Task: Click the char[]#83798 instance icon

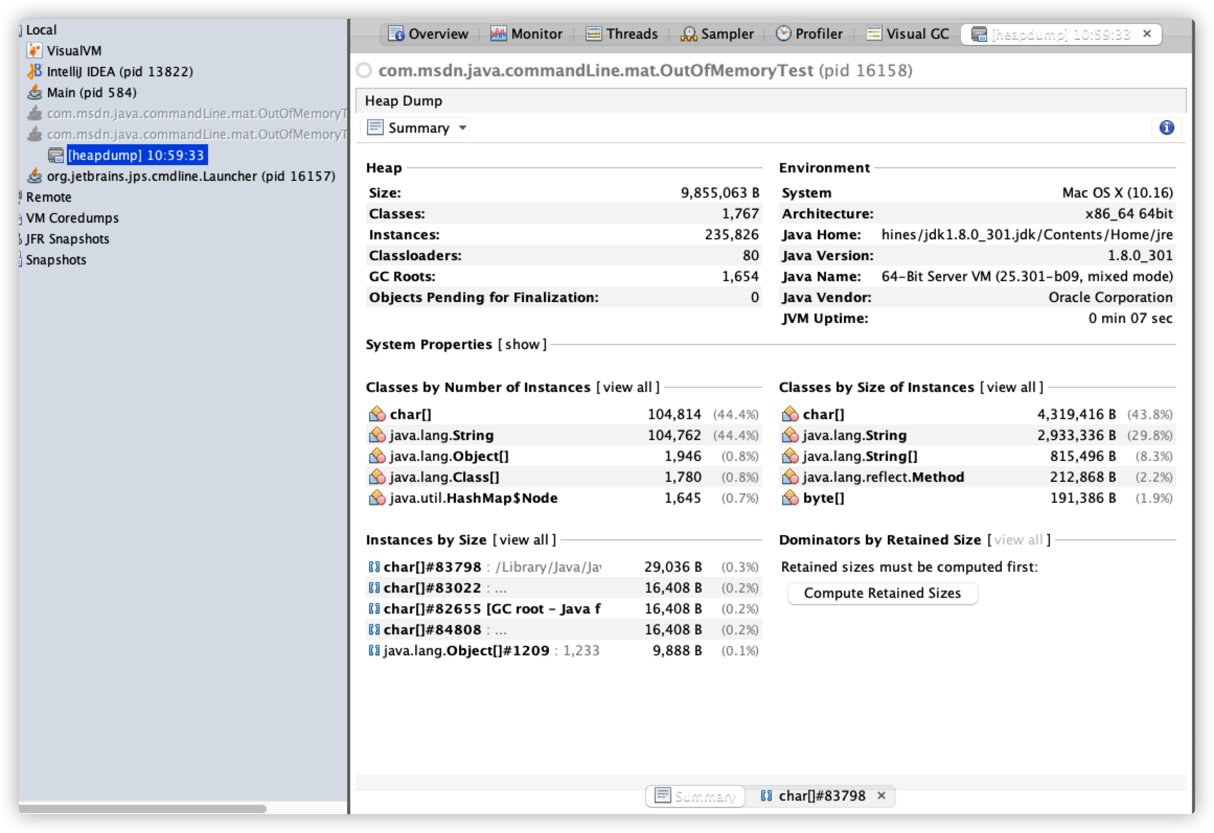Action: pos(374,567)
